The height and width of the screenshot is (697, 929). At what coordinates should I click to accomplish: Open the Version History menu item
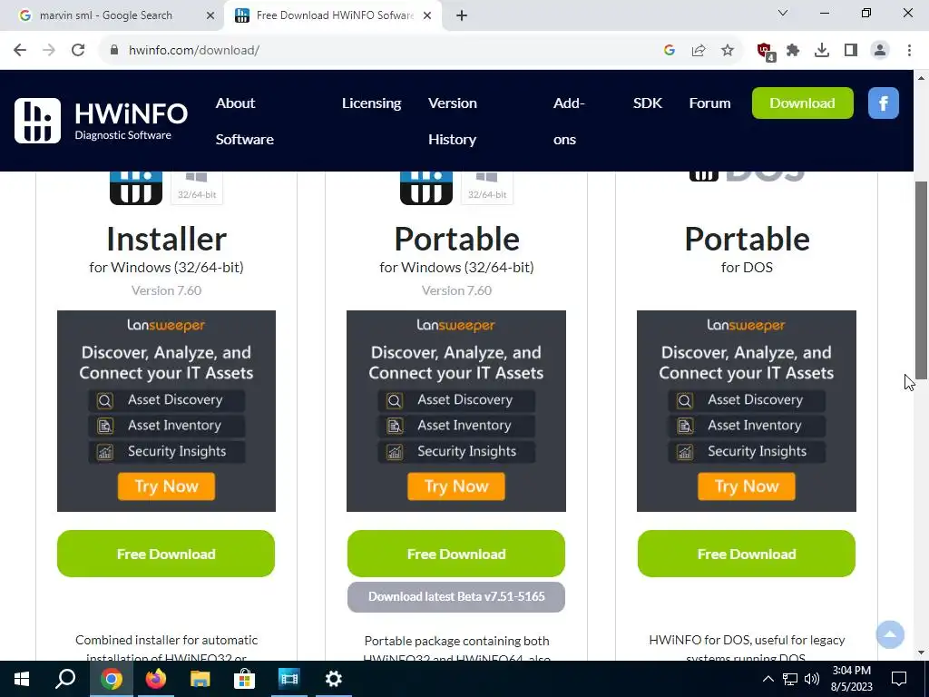[x=452, y=121]
